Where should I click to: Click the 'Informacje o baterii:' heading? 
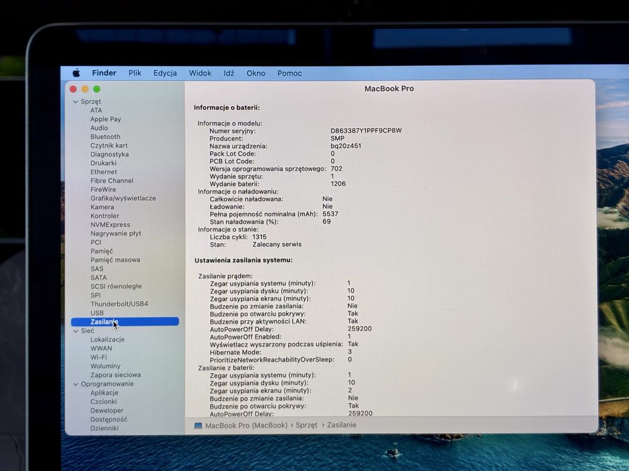[x=226, y=108]
